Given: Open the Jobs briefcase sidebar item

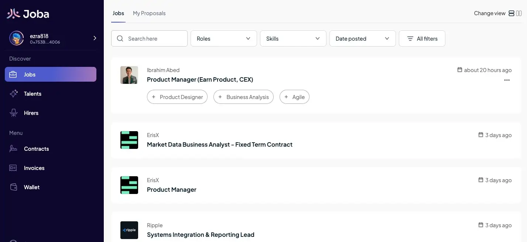Looking at the screenshot, I should (x=13, y=74).
